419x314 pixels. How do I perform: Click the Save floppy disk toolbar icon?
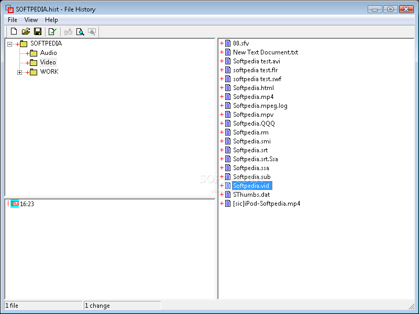(x=38, y=32)
